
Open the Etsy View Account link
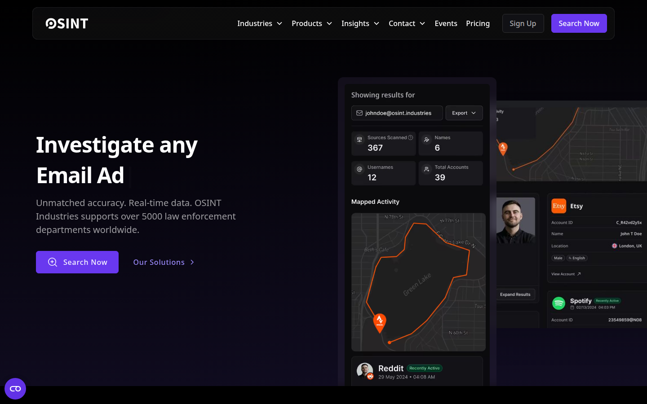click(x=566, y=274)
